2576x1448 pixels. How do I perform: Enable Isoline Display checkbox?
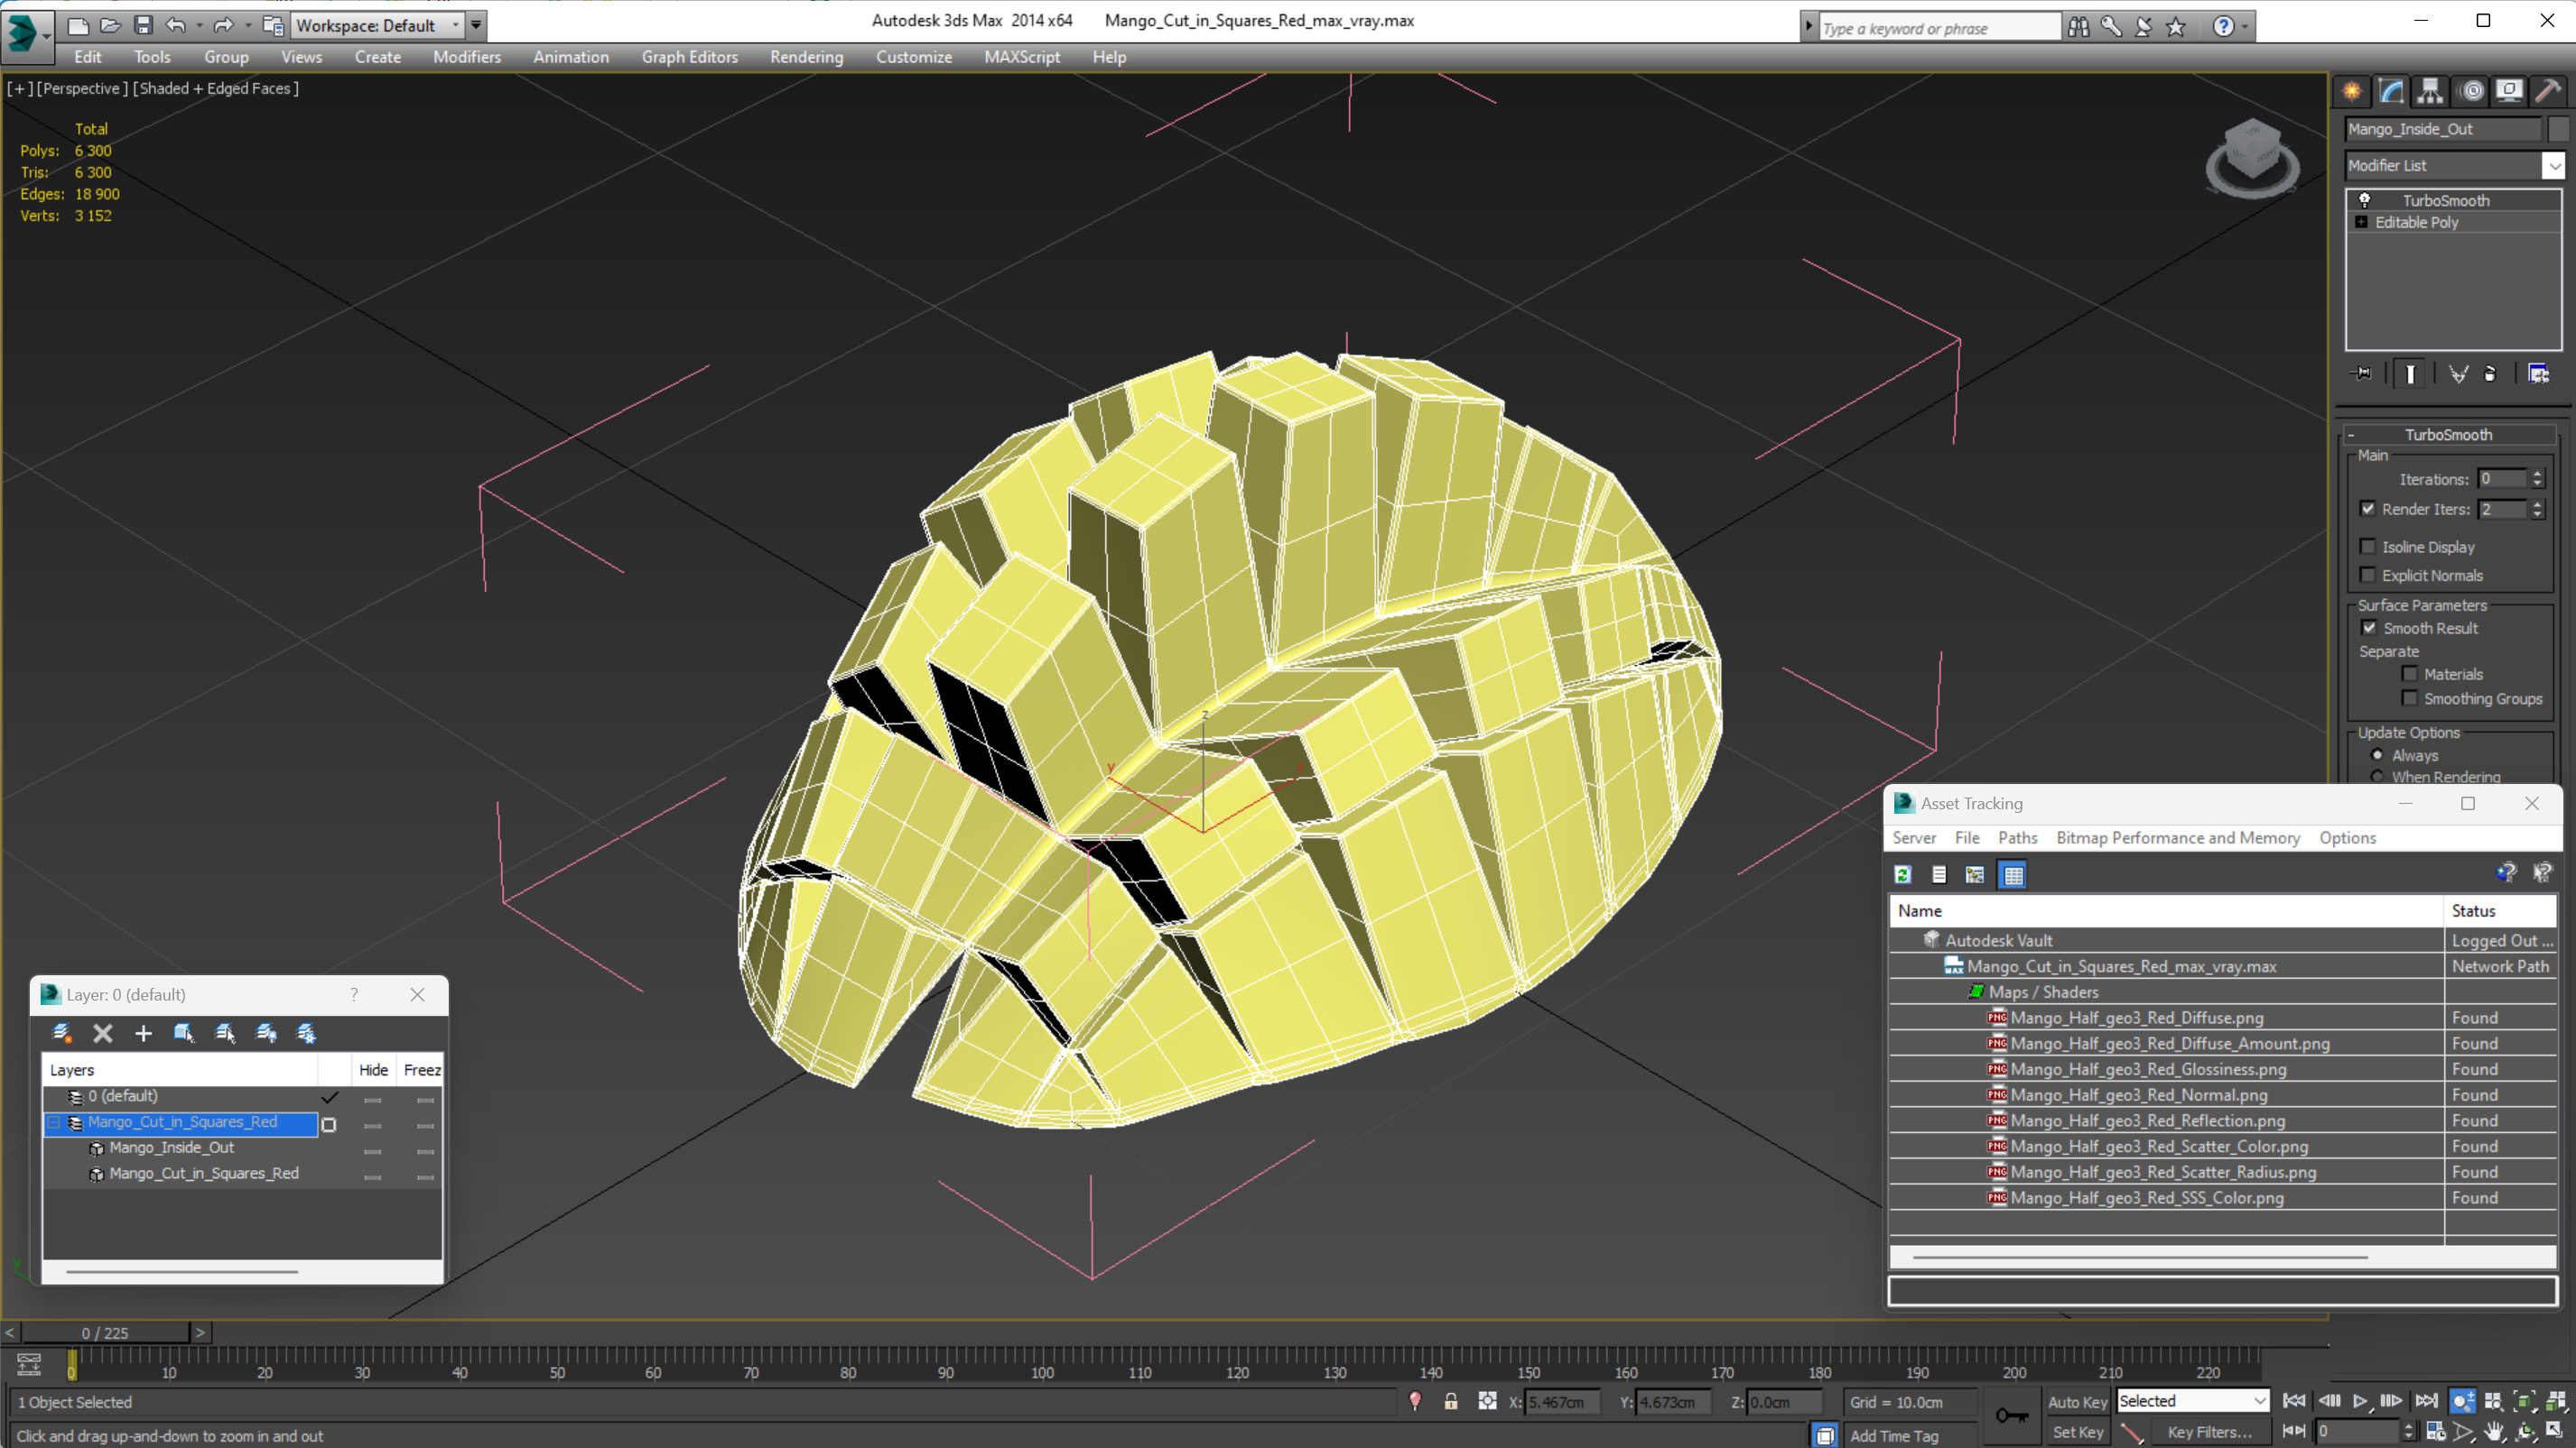[x=2368, y=546]
